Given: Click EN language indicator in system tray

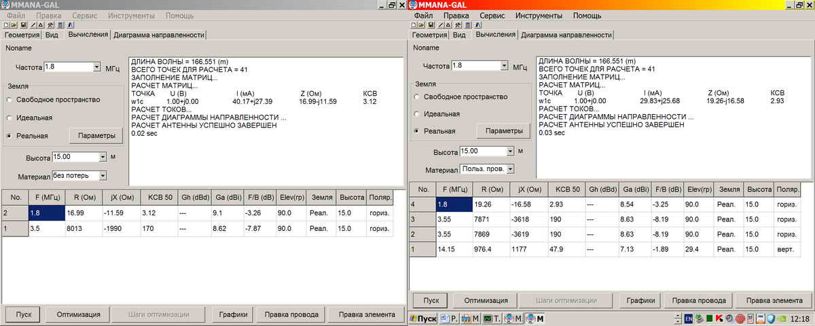Looking at the screenshot, I should coord(688,319).
